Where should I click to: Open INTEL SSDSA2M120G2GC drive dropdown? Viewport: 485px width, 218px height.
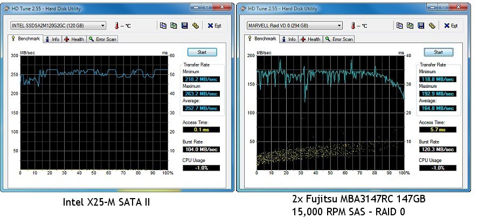click(x=58, y=26)
